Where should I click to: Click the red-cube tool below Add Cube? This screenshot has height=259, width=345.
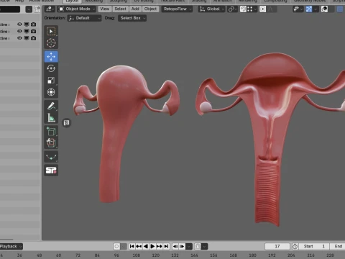click(51, 143)
